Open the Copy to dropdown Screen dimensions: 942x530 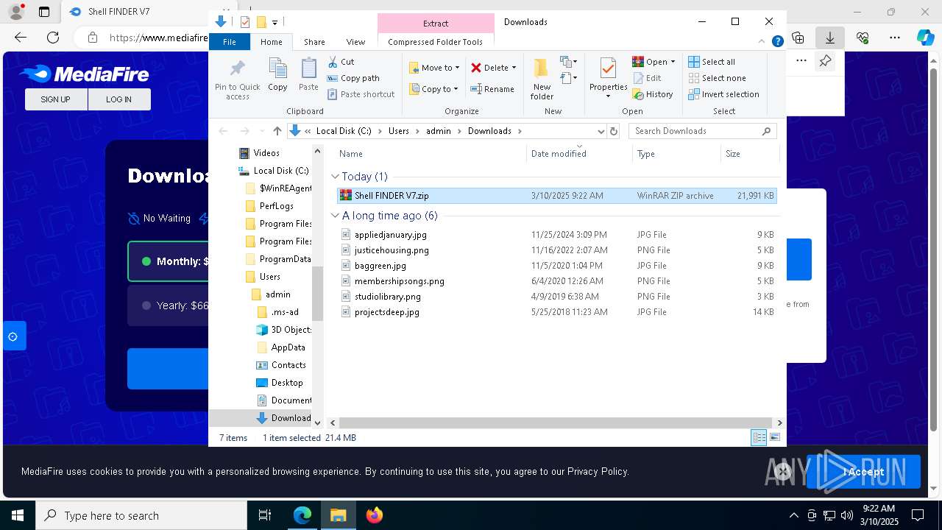(434, 89)
